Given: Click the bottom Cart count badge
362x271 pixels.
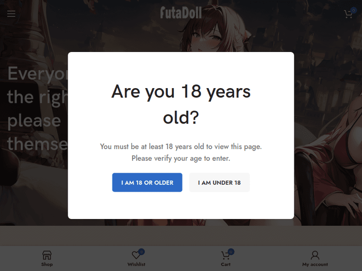Looking at the screenshot, I should point(231,251).
